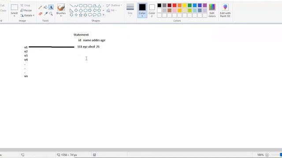Click the Brushes icon
The height and width of the screenshot is (158, 282).
tap(61, 7)
